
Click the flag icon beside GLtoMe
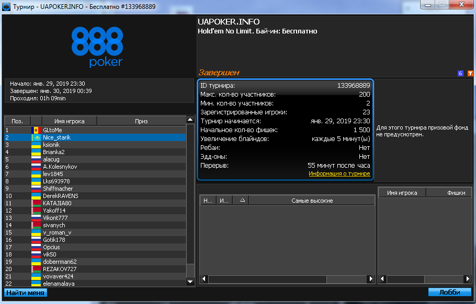click(x=36, y=130)
